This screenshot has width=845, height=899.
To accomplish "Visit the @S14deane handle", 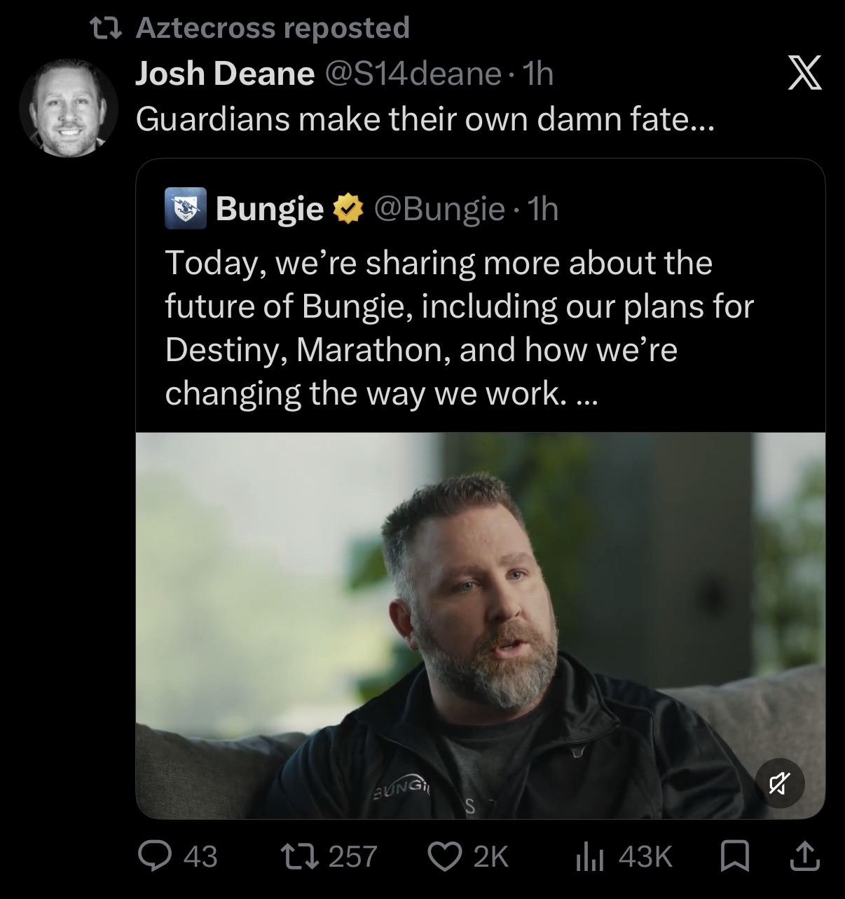I will point(413,74).
